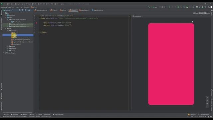Collapse the drawable folder

(x=8, y=31)
